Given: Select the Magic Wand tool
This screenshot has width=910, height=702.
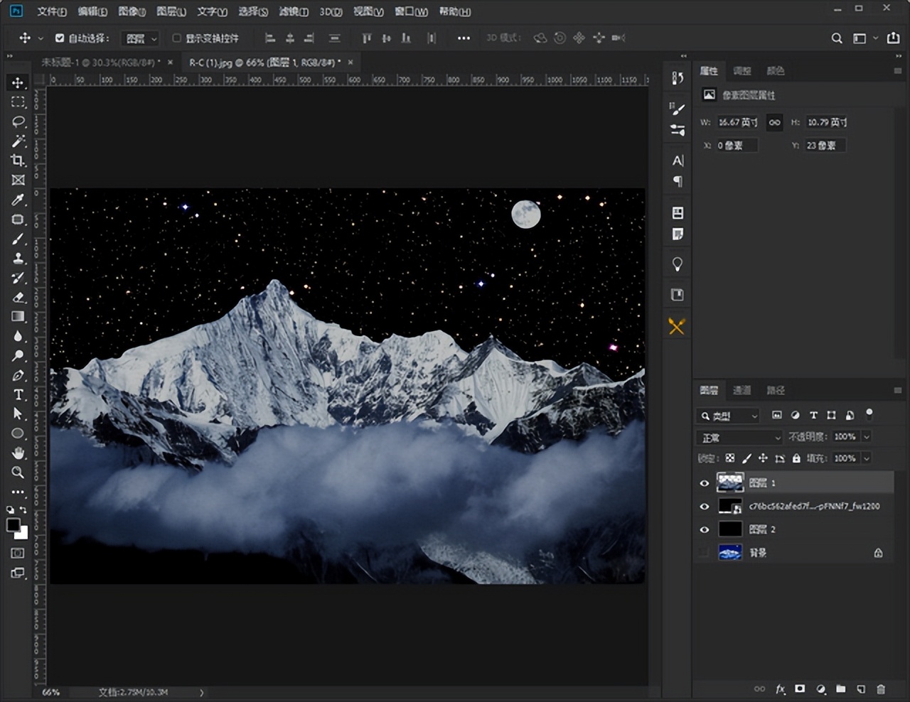Looking at the screenshot, I should (18, 141).
